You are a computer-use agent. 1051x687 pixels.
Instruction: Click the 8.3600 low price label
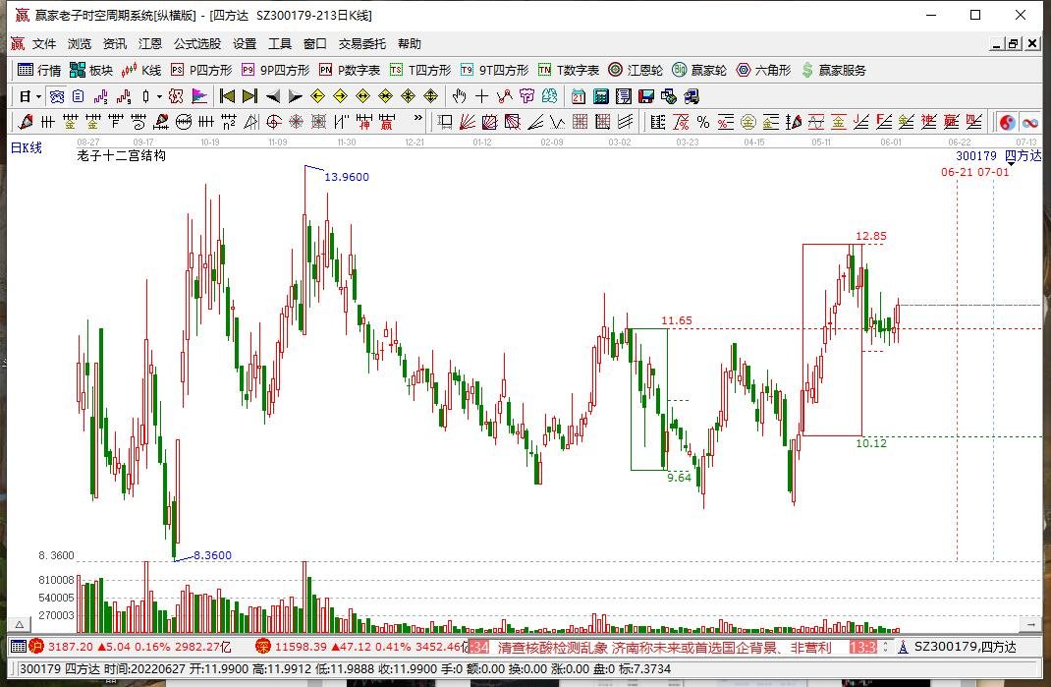[212, 555]
